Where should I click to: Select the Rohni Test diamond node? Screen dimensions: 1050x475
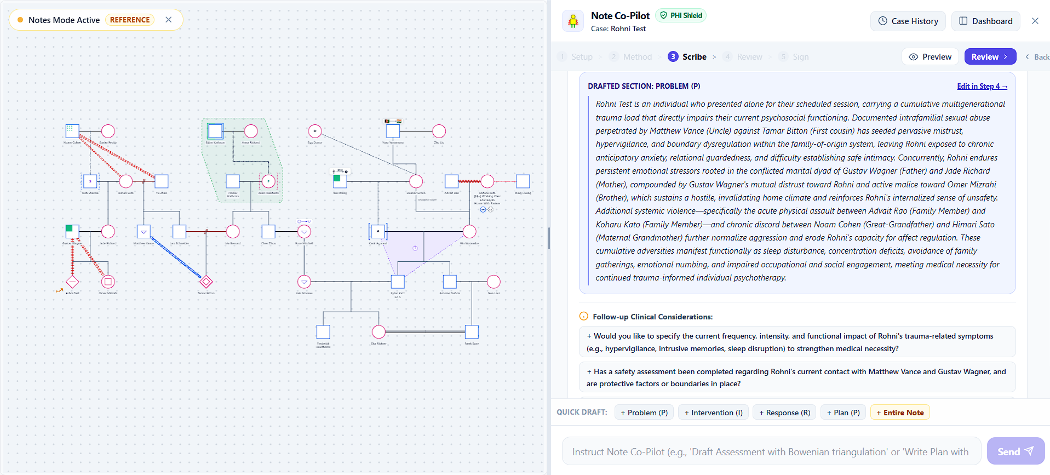tap(72, 282)
